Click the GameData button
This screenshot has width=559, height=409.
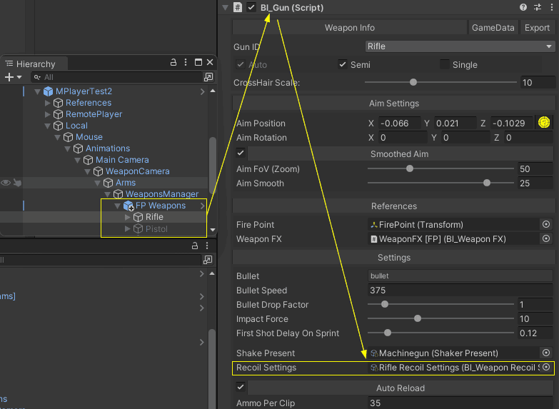tap(493, 28)
